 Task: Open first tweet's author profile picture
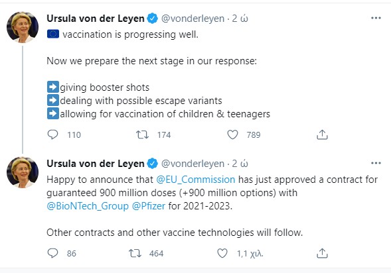[23, 27]
